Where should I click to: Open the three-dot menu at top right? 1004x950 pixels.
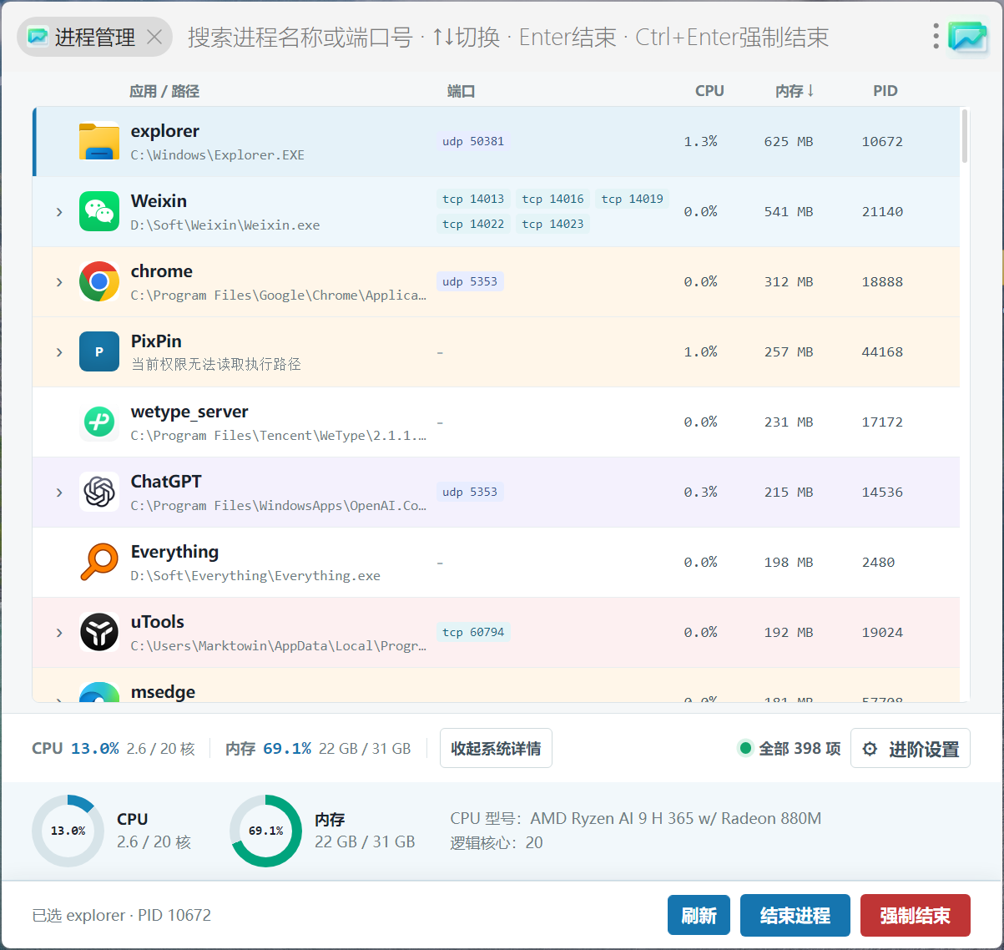pyautogui.click(x=936, y=36)
